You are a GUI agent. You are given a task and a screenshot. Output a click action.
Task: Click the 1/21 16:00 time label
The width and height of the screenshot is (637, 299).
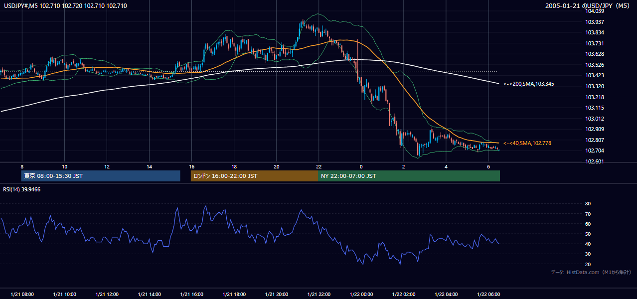[x=191, y=294]
